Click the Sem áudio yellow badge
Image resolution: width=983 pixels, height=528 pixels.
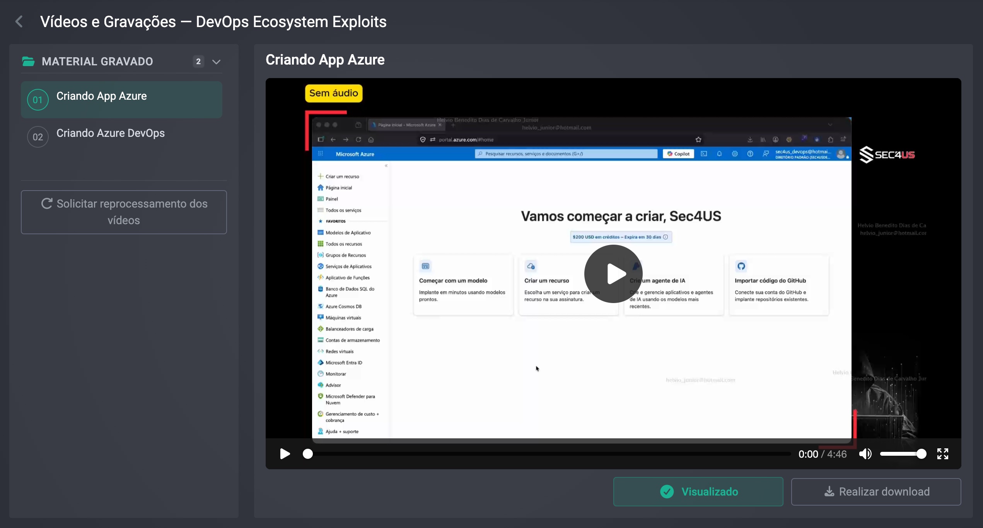[x=334, y=93]
